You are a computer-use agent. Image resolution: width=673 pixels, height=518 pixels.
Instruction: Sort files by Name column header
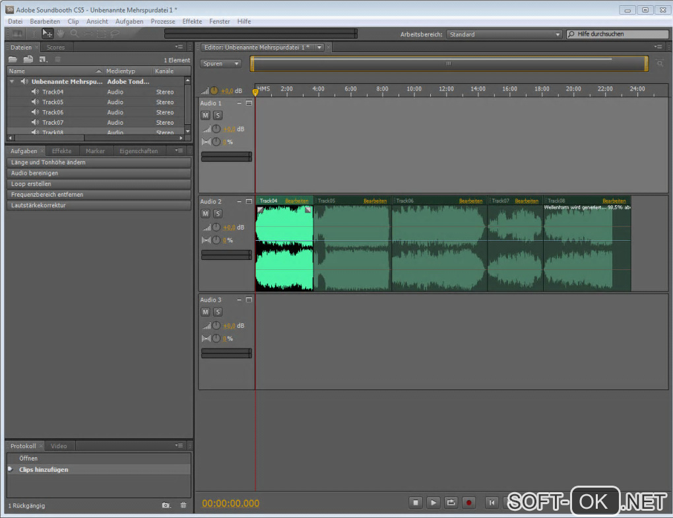tap(55, 71)
